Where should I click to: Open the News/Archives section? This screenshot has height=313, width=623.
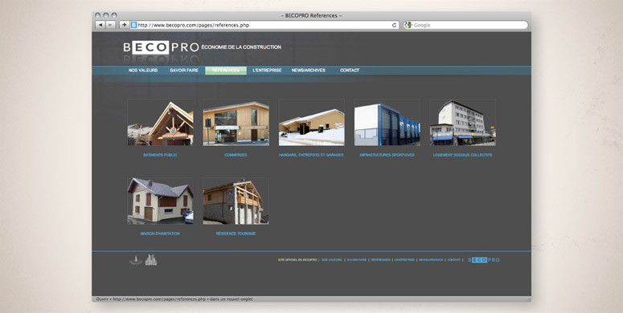pos(309,70)
